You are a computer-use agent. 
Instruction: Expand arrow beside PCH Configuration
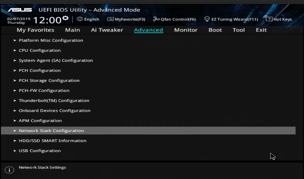(14, 70)
